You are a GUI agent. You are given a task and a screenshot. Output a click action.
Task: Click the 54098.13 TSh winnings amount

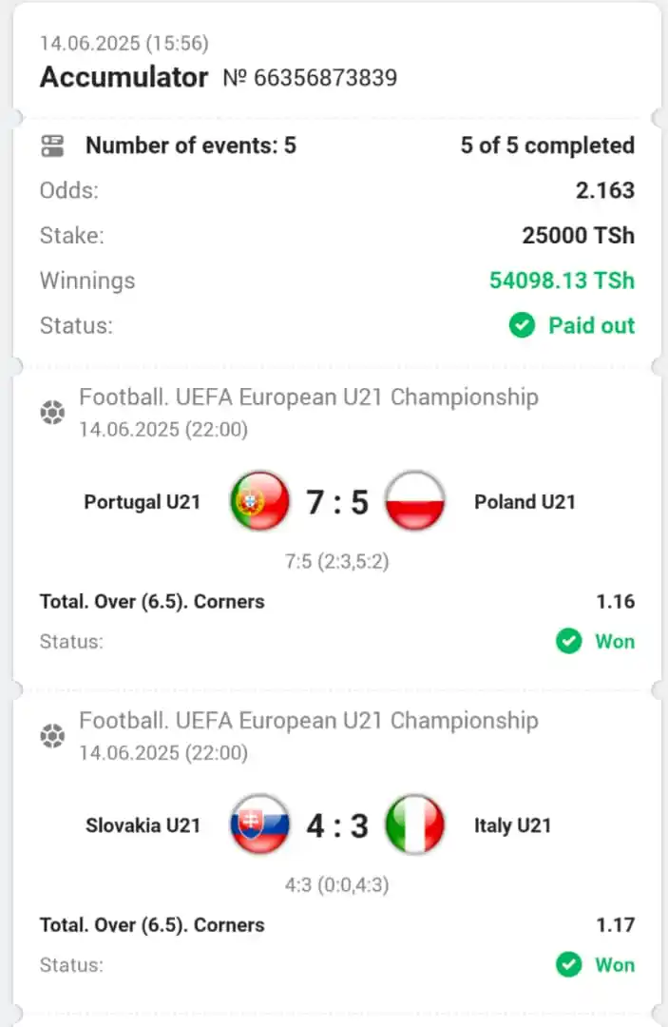(x=562, y=281)
